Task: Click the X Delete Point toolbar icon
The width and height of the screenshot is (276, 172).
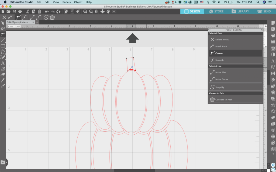Action: point(4,17)
